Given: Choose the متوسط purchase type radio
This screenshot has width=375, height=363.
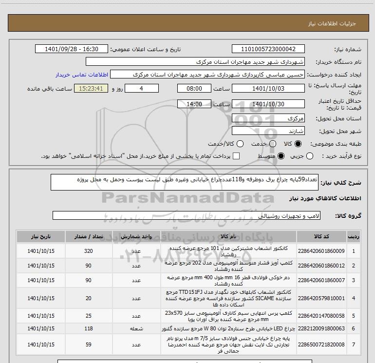Looking at the screenshot, I should 281,156.
